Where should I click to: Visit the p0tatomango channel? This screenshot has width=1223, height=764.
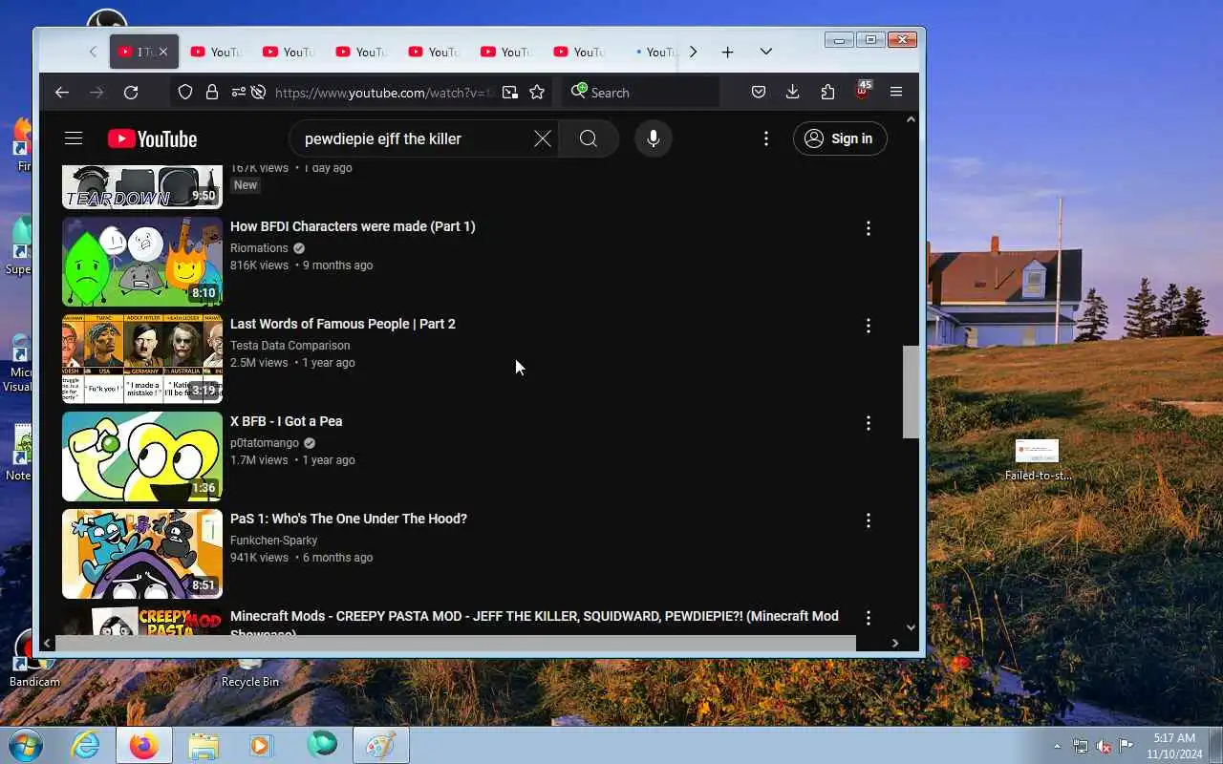click(265, 443)
